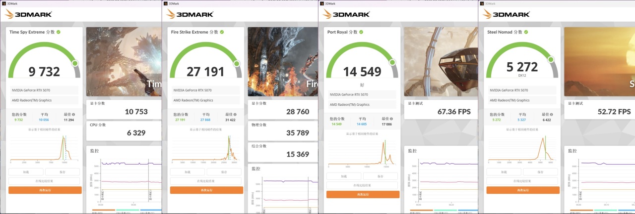This screenshot has height=214, width=635.
Task: Save result (保存) in Time Spy Extreme window
Action: 63,172
